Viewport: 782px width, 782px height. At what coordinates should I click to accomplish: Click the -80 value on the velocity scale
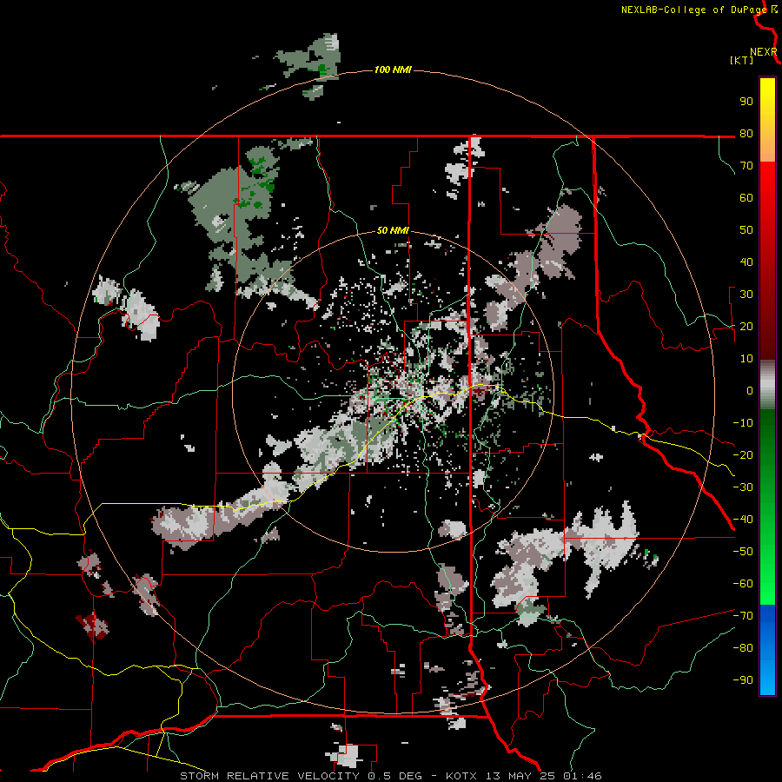(x=743, y=648)
